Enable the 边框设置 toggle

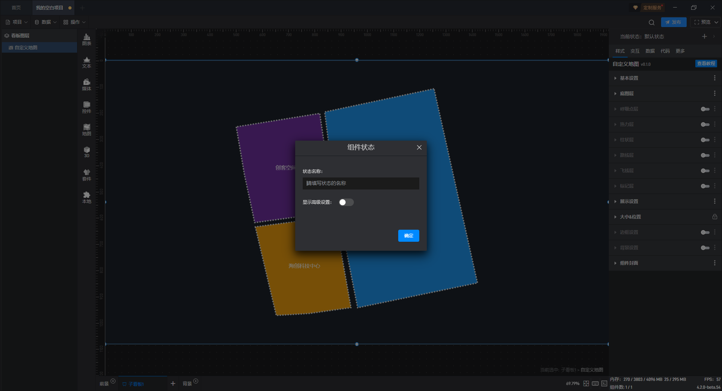[705, 232]
